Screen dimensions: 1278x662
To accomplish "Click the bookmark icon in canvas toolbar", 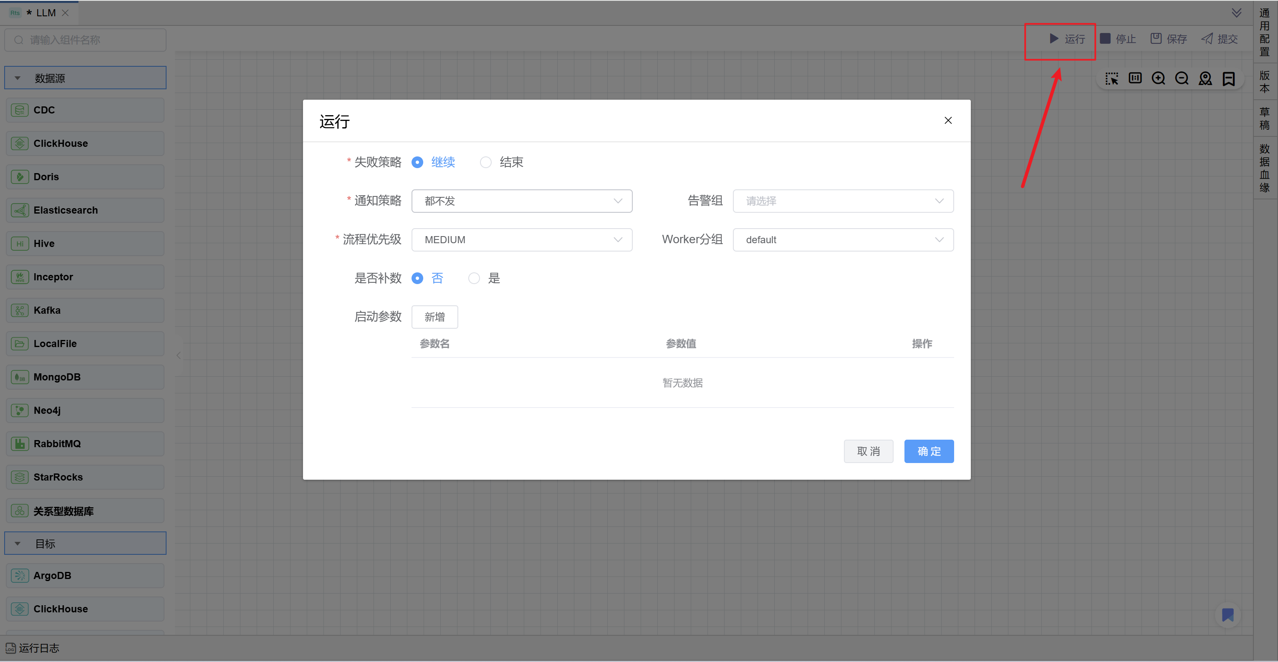I will pyautogui.click(x=1228, y=79).
